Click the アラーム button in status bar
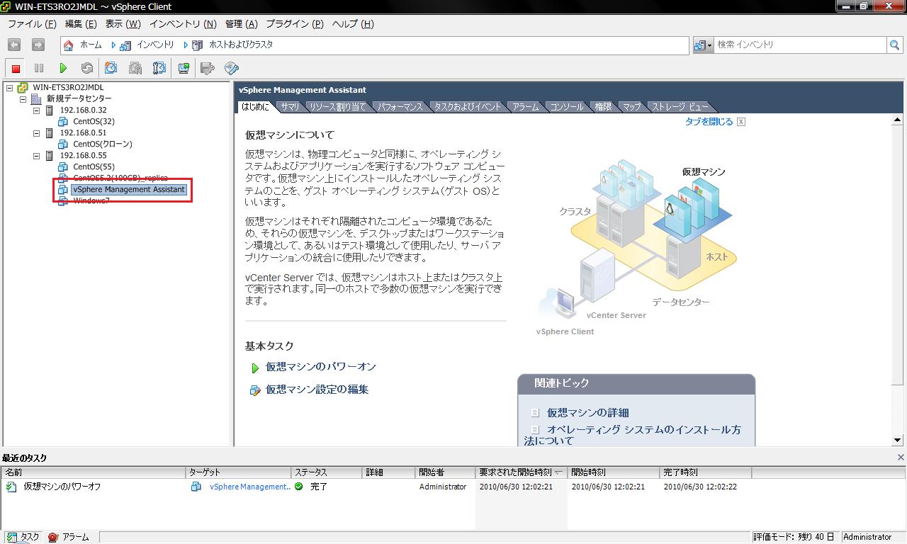Viewport: 907px width, 544px height. click(69, 537)
